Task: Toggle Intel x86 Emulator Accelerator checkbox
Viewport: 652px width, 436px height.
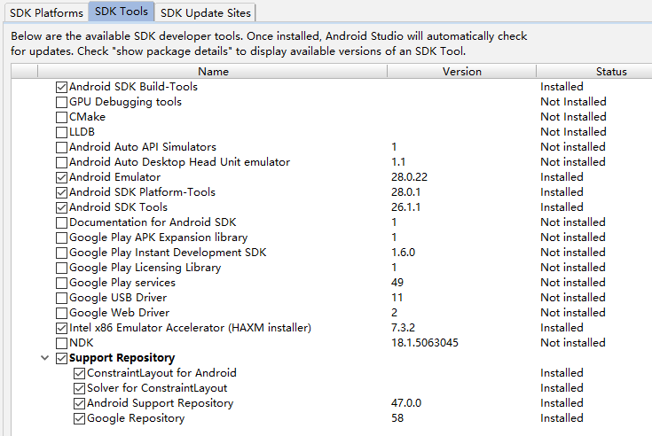Action: click(61, 328)
